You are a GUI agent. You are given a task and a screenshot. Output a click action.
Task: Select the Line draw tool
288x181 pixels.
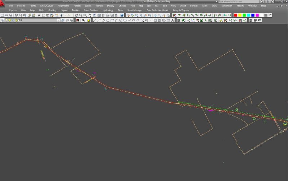(95, 20)
